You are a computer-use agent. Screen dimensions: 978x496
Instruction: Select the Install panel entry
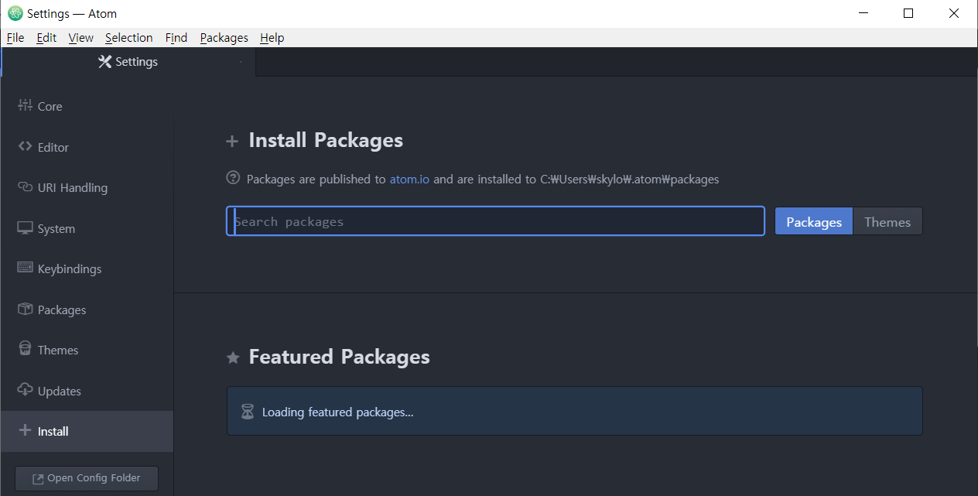(87, 431)
